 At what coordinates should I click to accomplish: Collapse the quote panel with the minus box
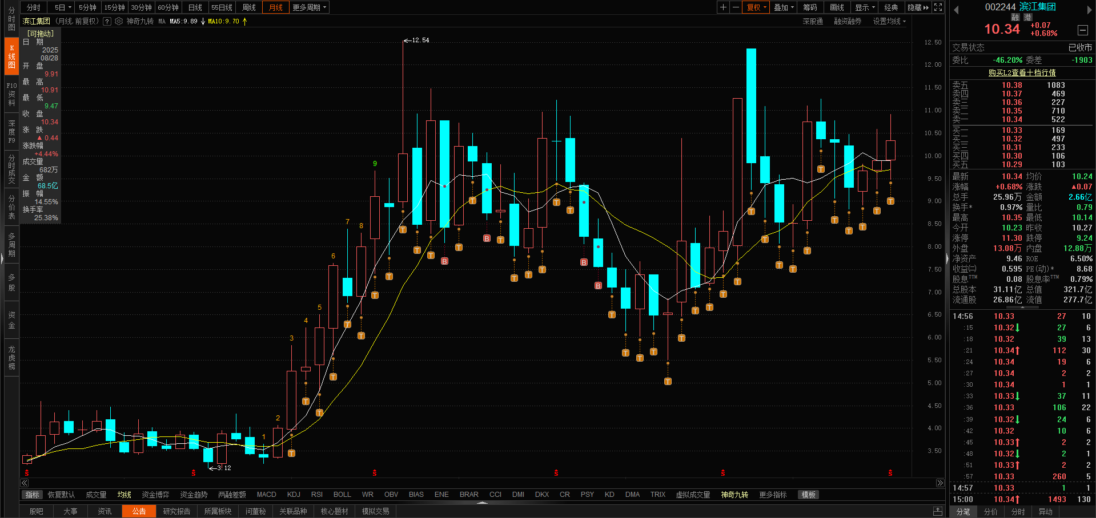coord(1082,30)
